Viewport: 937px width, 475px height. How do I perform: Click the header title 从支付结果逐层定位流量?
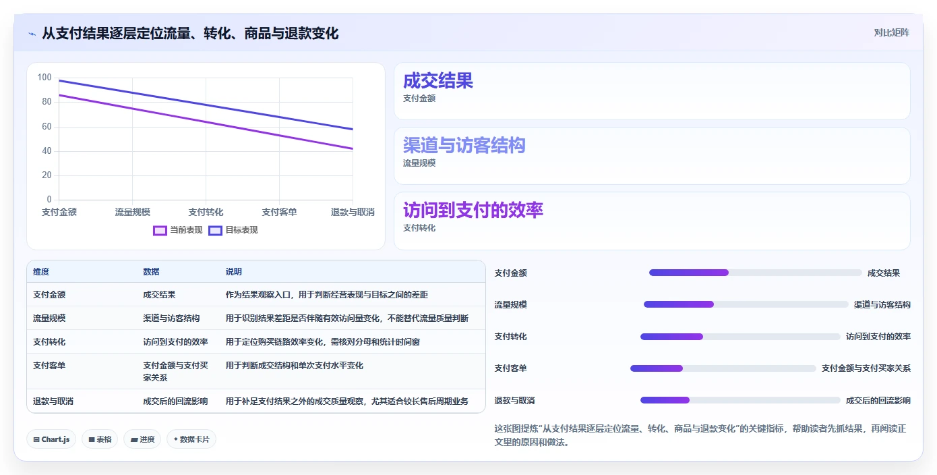tap(190, 33)
